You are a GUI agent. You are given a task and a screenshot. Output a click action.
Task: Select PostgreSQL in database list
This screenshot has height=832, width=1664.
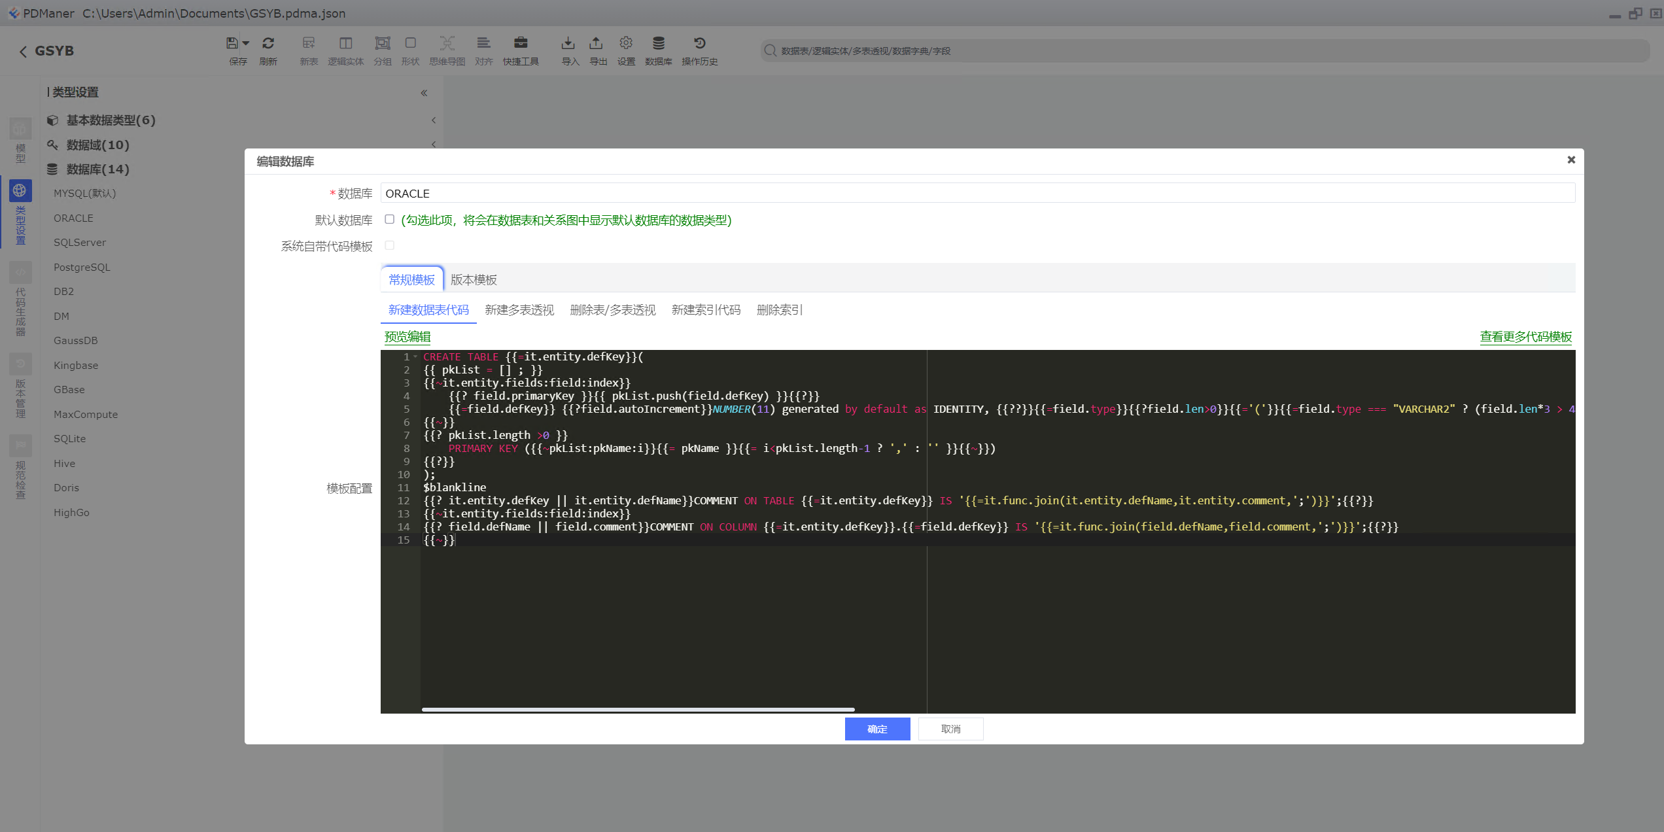click(x=82, y=268)
